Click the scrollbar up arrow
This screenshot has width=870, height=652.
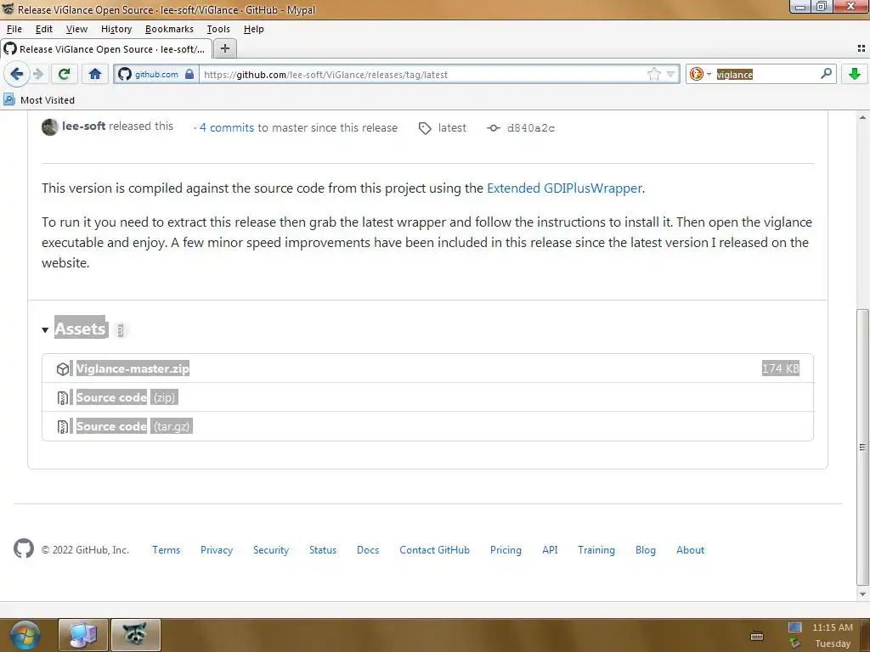coord(862,117)
